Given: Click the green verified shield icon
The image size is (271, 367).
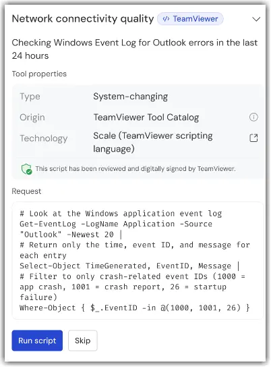Looking at the screenshot, I should [x=26, y=169].
